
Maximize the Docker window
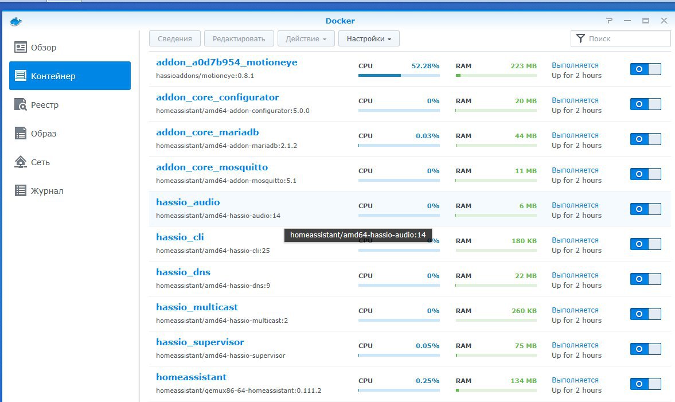pos(645,21)
